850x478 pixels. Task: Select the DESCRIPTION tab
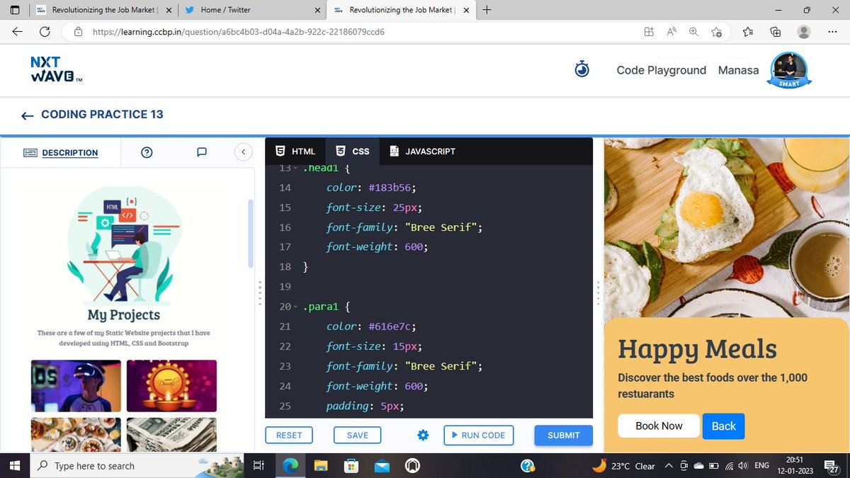pyautogui.click(x=61, y=152)
